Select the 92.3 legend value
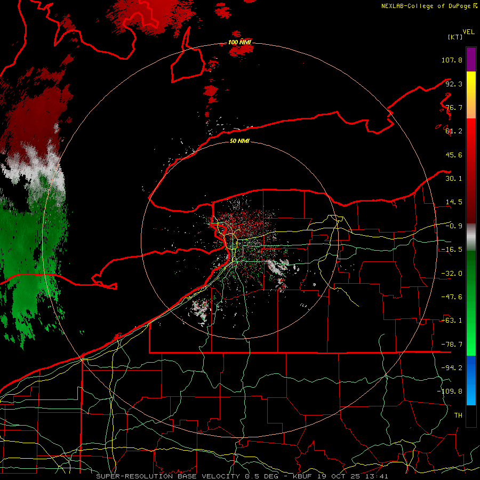The image size is (480, 480). [454, 84]
